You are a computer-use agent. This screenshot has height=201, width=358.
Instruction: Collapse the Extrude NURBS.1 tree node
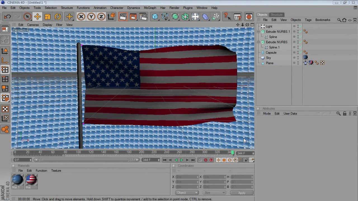tap(259, 32)
